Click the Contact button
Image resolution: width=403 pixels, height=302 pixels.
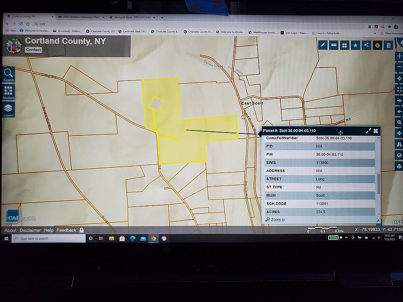[x=34, y=50]
